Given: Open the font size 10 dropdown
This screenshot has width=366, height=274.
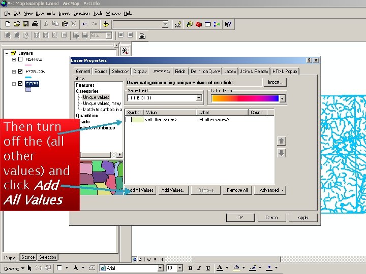Looking at the screenshot, I should click(x=180, y=268).
